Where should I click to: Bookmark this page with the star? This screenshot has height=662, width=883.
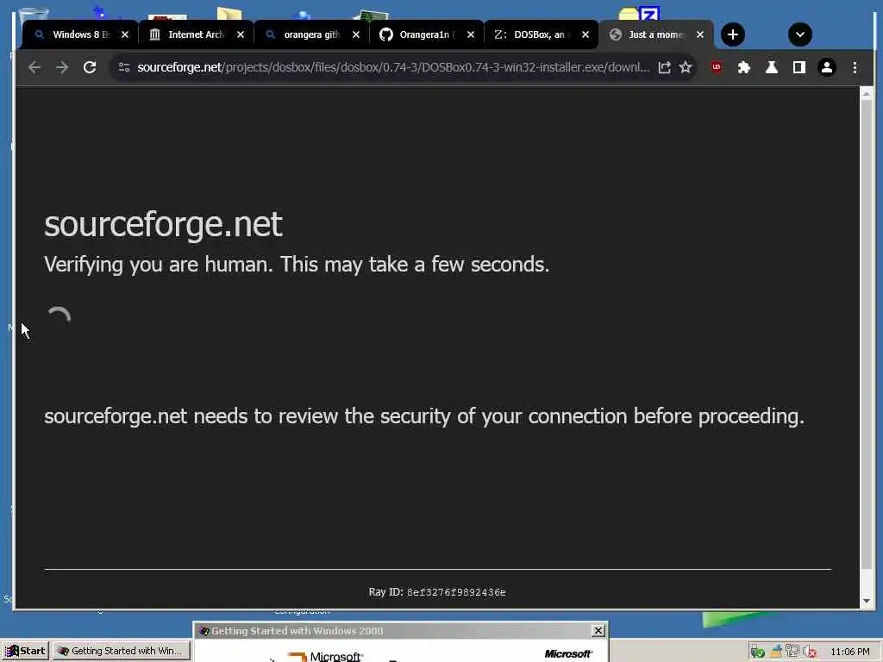(x=686, y=67)
